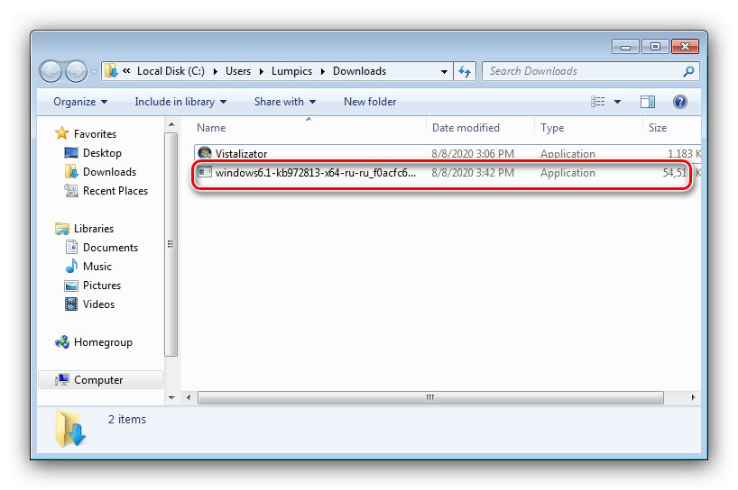
Task: Expand arrow after Lumpics breadcrumb
Action: (x=323, y=71)
